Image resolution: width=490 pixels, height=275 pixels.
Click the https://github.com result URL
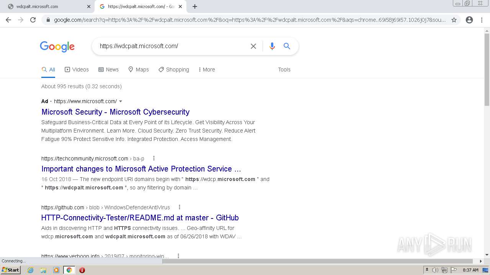tap(63, 207)
